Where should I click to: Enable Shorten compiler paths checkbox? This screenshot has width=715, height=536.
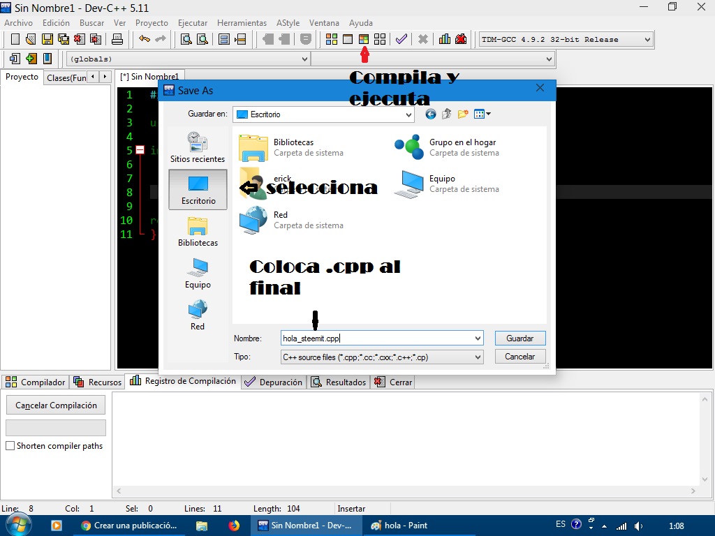pyautogui.click(x=10, y=446)
